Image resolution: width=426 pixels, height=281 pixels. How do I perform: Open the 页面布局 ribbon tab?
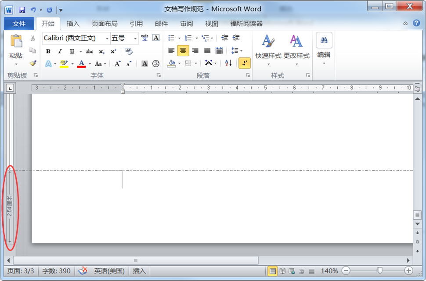[x=104, y=24]
